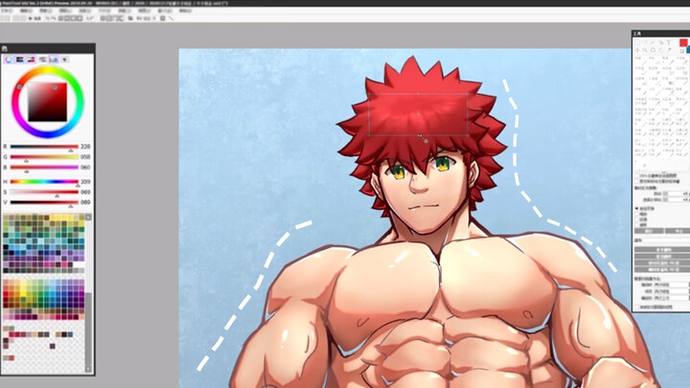The width and height of the screenshot is (690, 388).
Task: Select the Hand pan tool
Action: [661, 50]
